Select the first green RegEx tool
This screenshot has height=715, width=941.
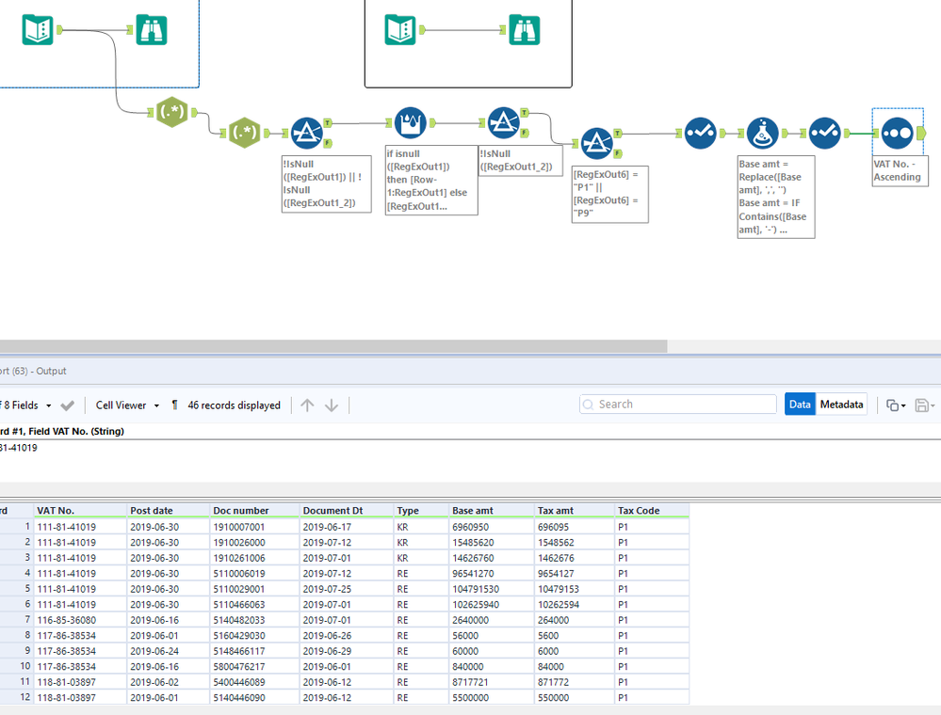[x=172, y=112]
